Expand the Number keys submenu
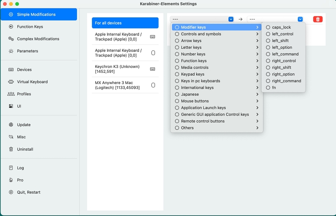The image size is (336, 216). pyautogui.click(x=217, y=54)
